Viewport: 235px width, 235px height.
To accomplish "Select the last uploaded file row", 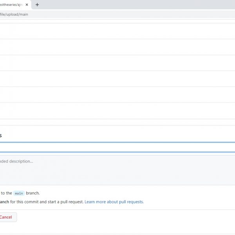I will 117,111.
